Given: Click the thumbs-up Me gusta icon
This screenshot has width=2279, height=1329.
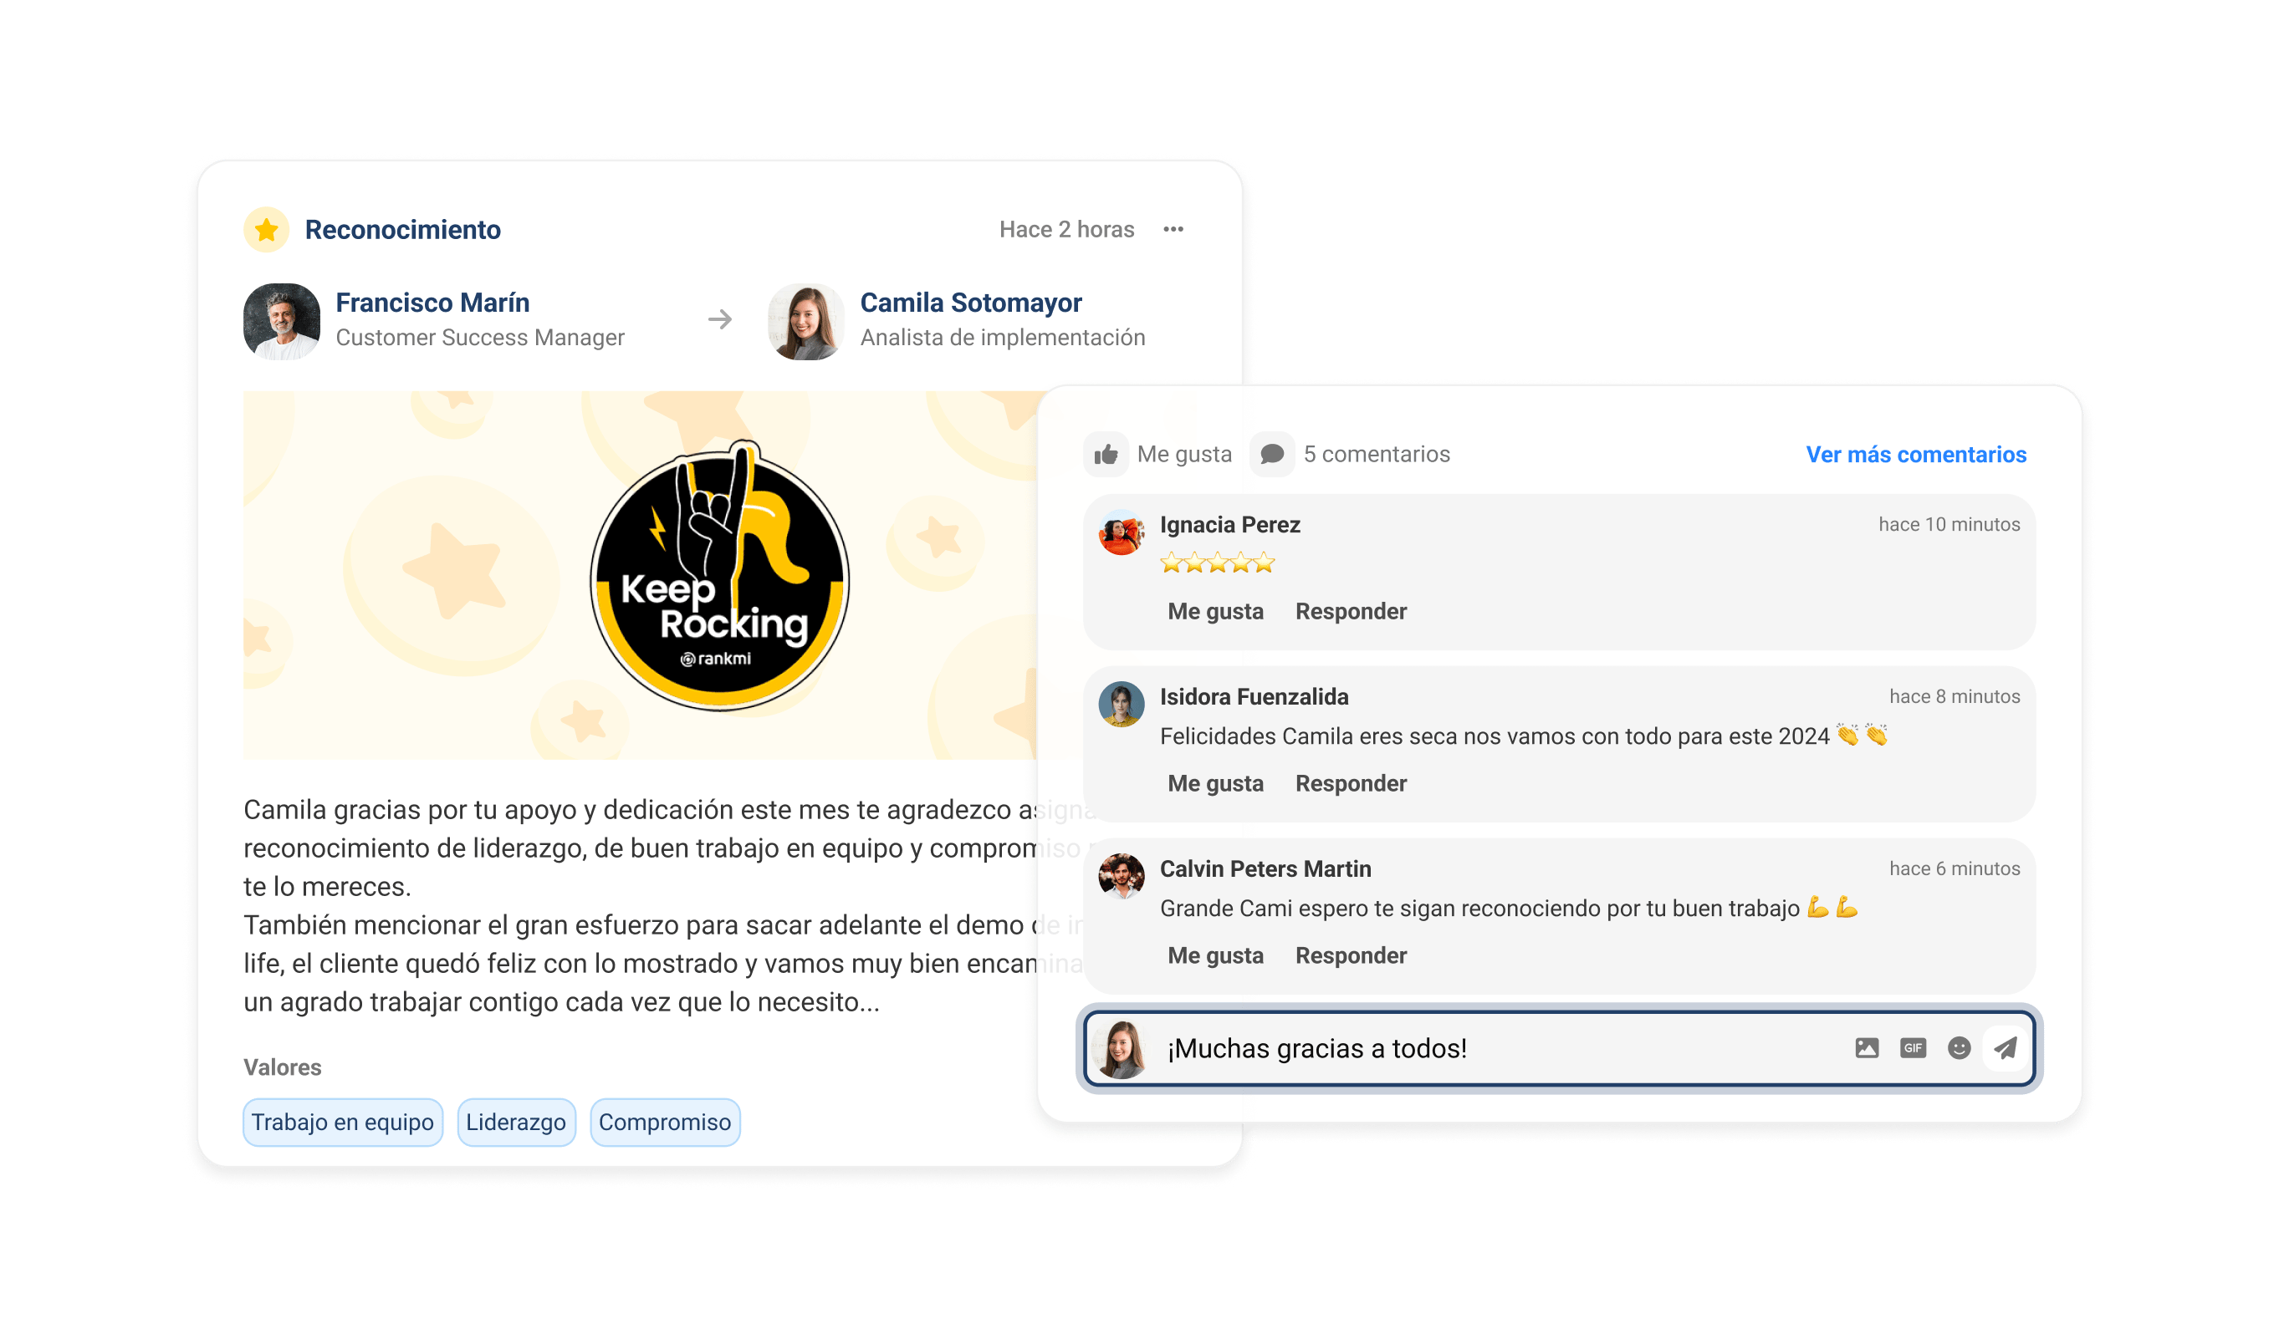Looking at the screenshot, I should pos(1106,454).
